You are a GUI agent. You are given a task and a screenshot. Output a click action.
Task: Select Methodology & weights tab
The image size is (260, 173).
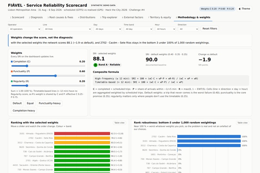point(193,17)
